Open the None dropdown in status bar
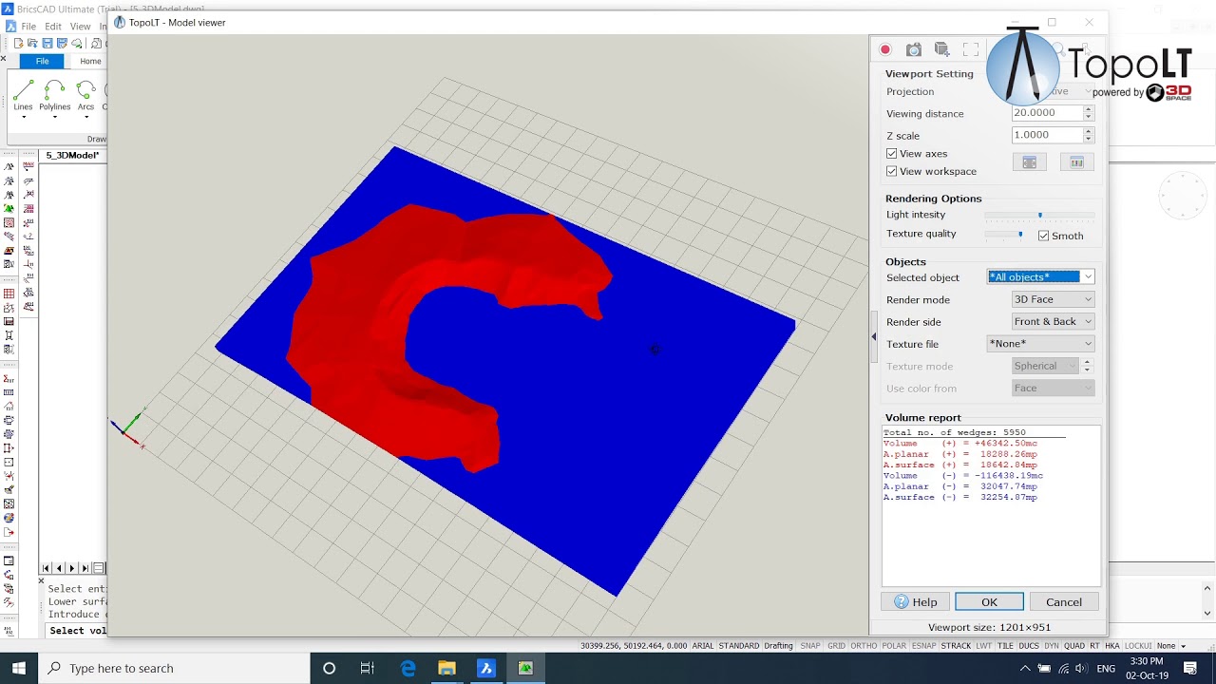Viewport: 1216px width, 684px height. pos(1170,646)
